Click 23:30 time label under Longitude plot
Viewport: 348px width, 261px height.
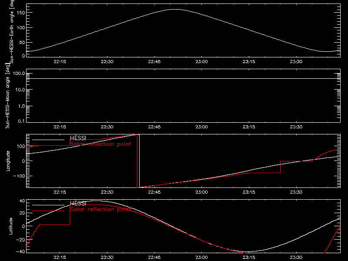click(296, 192)
